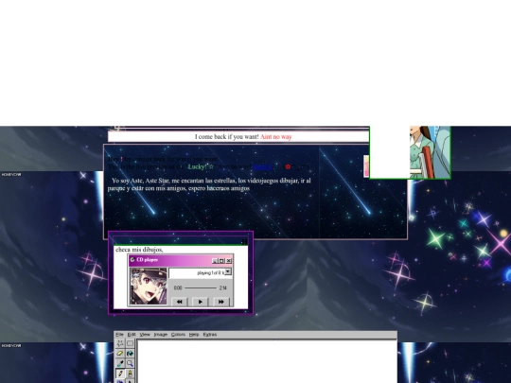Click the 'checa mis dibujos,' text

click(x=139, y=250)
